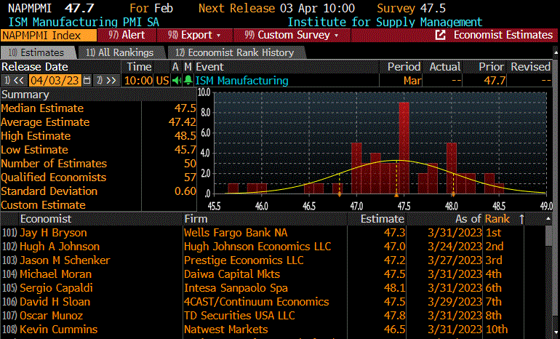
Task: Open the Custom Survey dropdown menu
Action: 292,35
